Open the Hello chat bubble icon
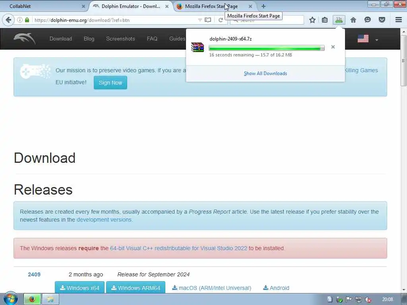407x305 pixels. point(367,20)
